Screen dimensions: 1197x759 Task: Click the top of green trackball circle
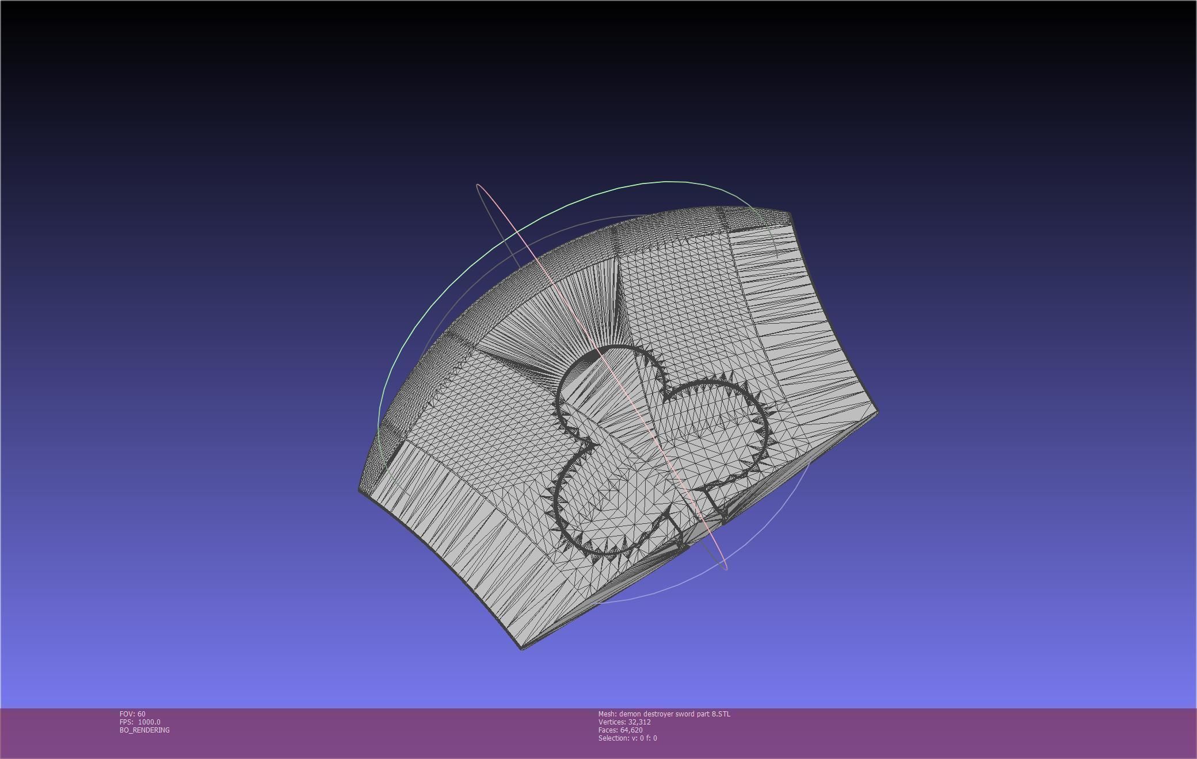(x=668, y=182)
